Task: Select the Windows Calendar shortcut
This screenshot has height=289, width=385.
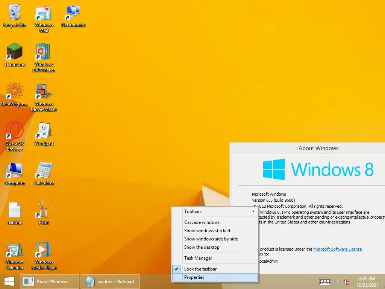Action: point(15,256)
